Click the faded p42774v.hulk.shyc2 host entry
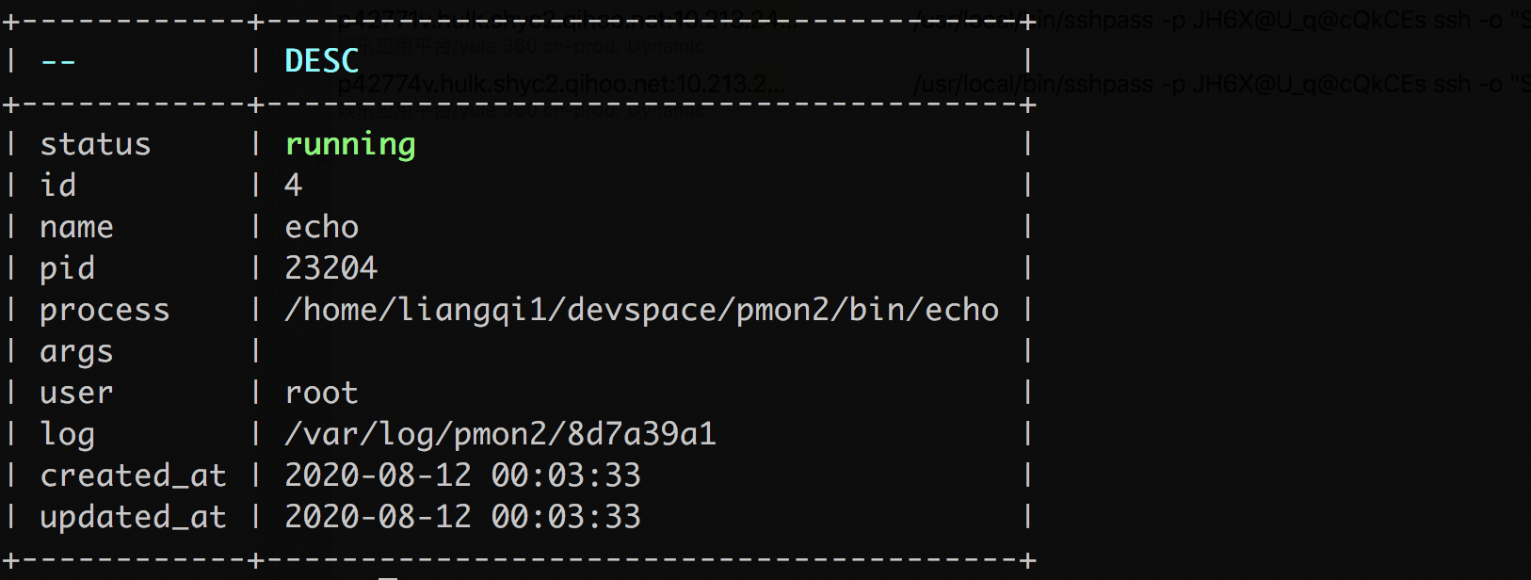1531x580 pixels. (560, 84)
